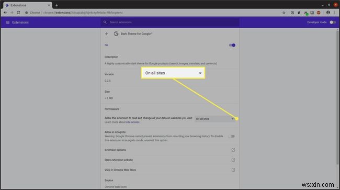This screenshot has height=190, width=340.
Task: Enable Allow in incognito toggle
Action: (x=232, y=136)
